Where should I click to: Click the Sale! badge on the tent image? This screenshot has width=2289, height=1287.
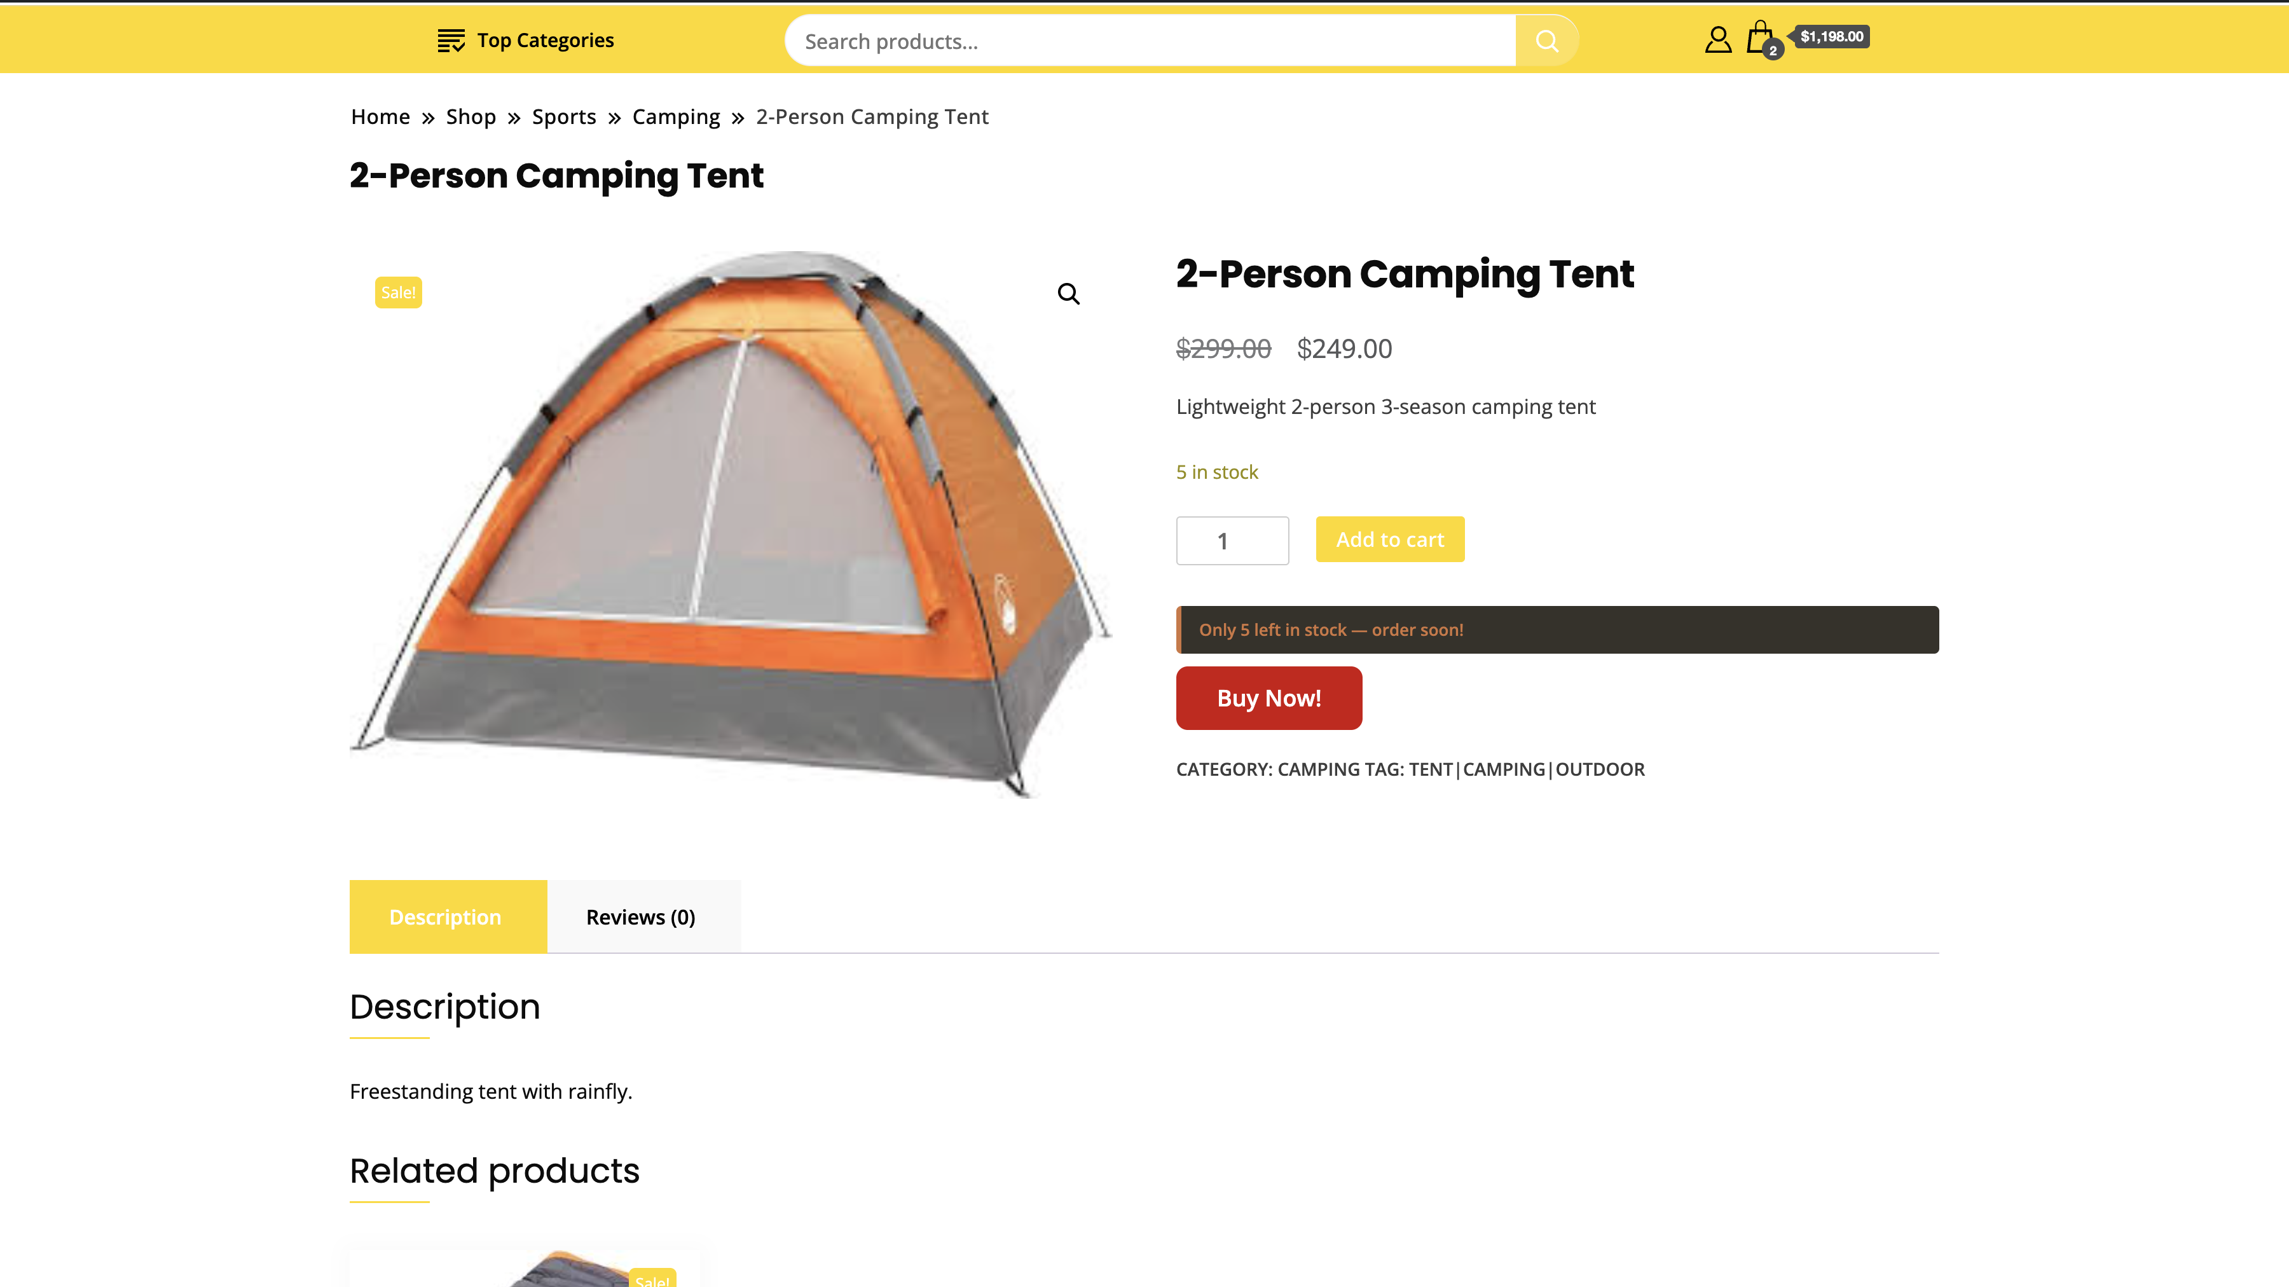(398, 292)
